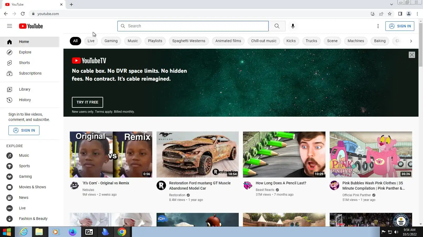Browse Movies & Shows category

pos(30,187)
